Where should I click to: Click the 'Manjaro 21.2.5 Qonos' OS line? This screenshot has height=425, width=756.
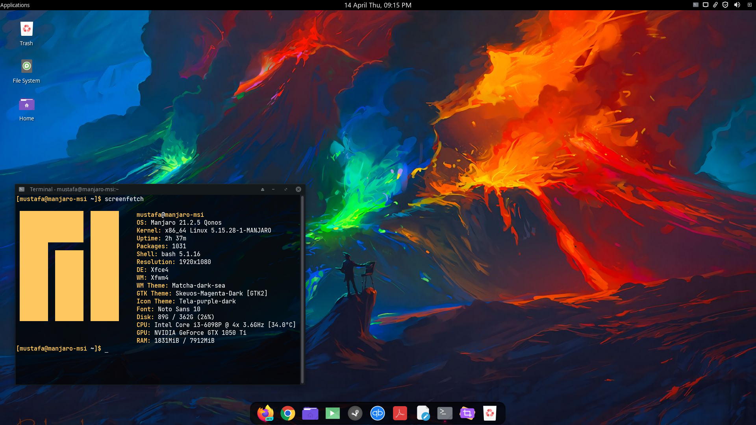[179, 223]
